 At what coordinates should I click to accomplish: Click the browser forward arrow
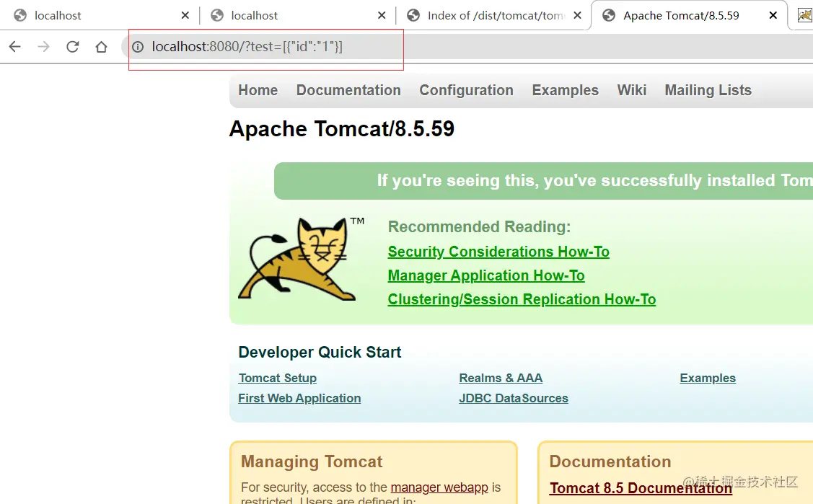click(43, 47)
